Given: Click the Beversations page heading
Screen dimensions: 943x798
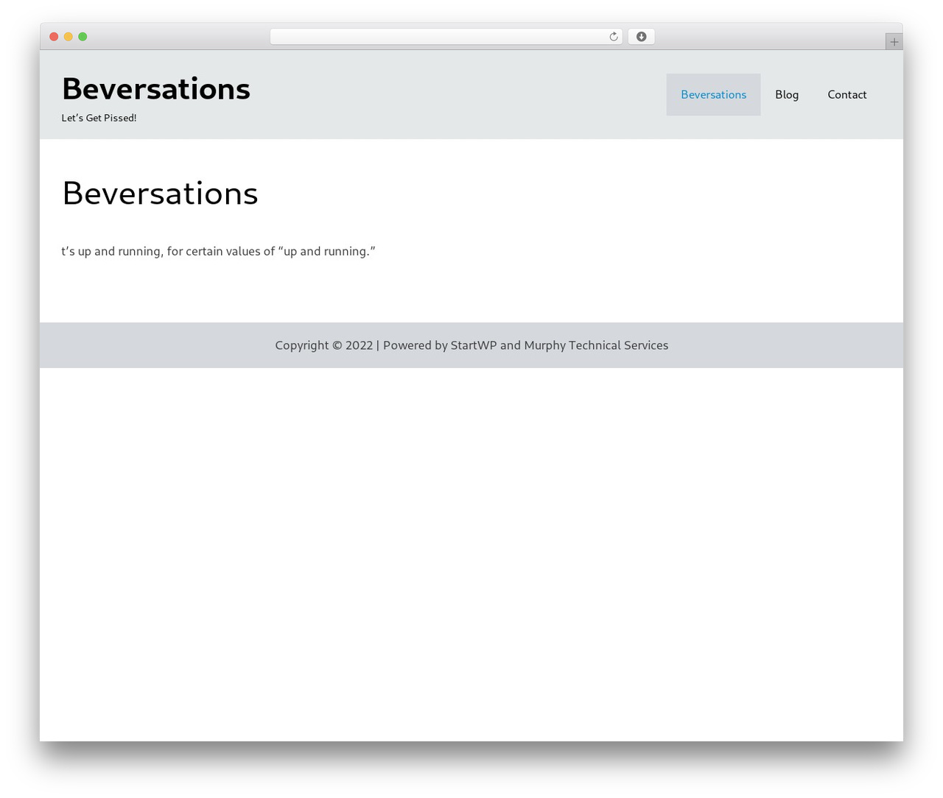Looking at the screenshot, I should 160,194.
